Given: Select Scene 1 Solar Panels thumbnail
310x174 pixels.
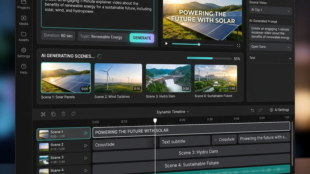Looking at the screenshot, I should 66,78.
